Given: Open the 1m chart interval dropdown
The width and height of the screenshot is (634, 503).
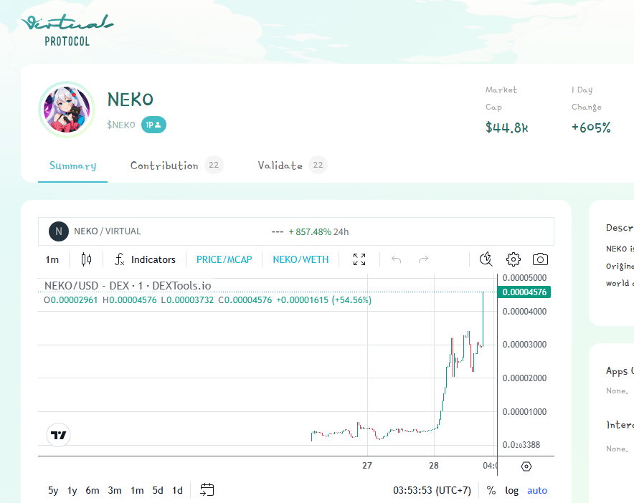Looking at the screenshot, I should (52, 259).
